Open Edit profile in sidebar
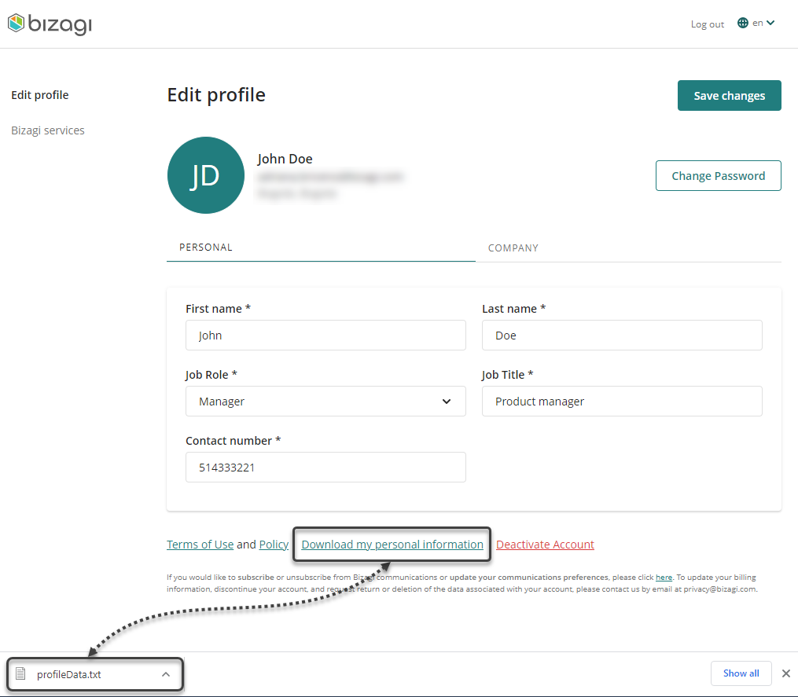798x697 pixels. (39, 95)
